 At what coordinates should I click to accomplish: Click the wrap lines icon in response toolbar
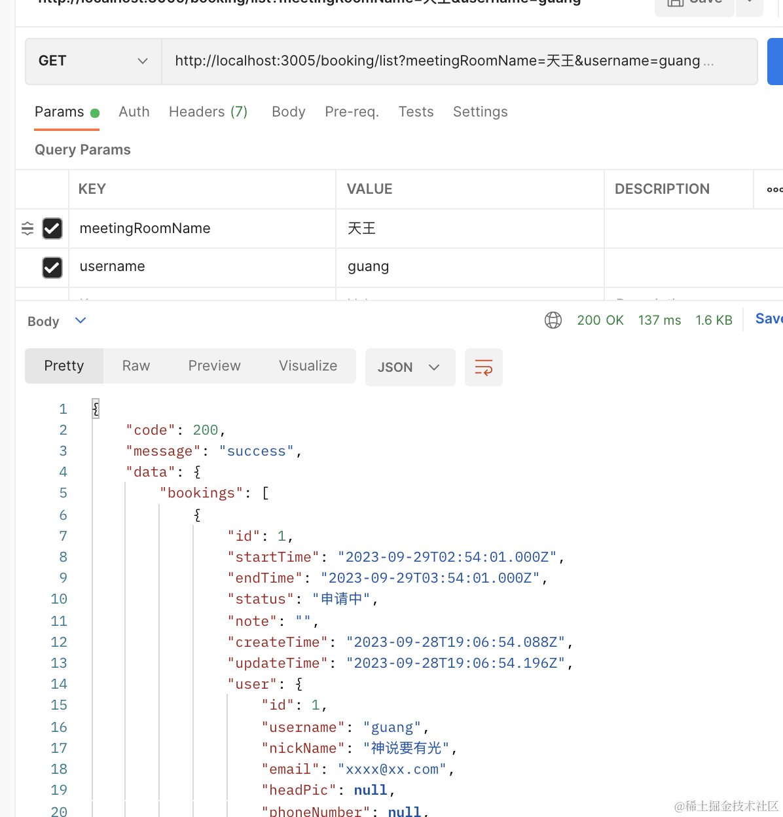[483, 367]
